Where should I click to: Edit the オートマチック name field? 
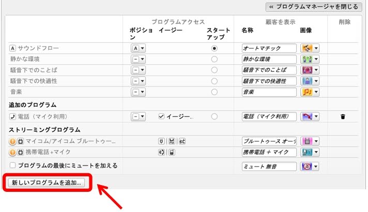[269, 48]
